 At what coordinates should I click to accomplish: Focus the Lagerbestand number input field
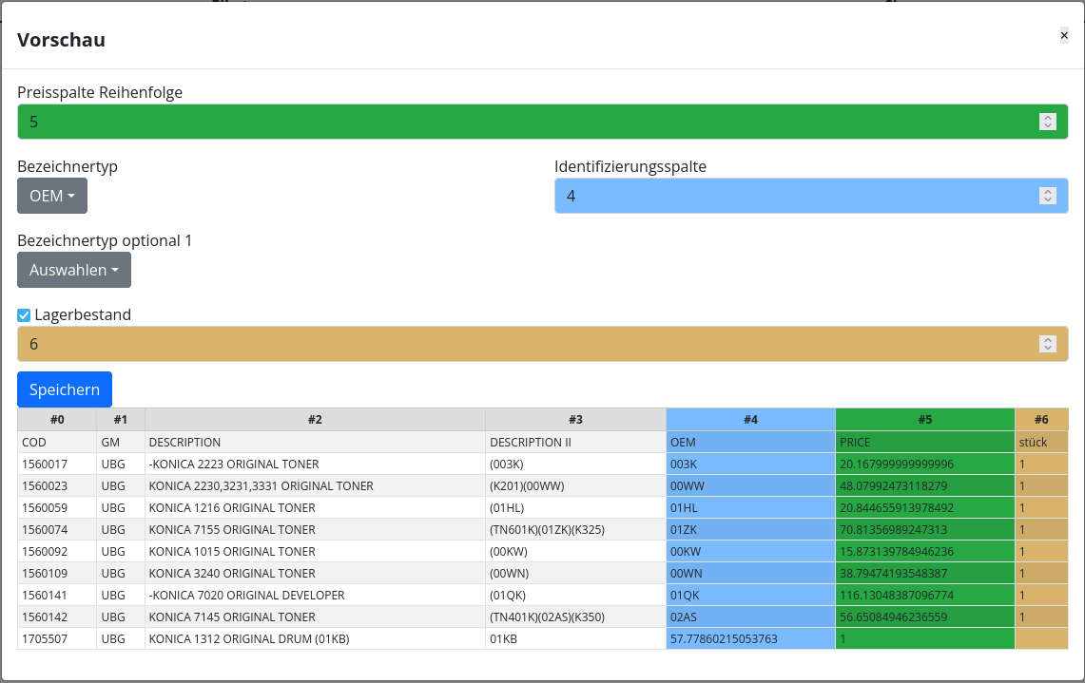(x=523, y=344)
